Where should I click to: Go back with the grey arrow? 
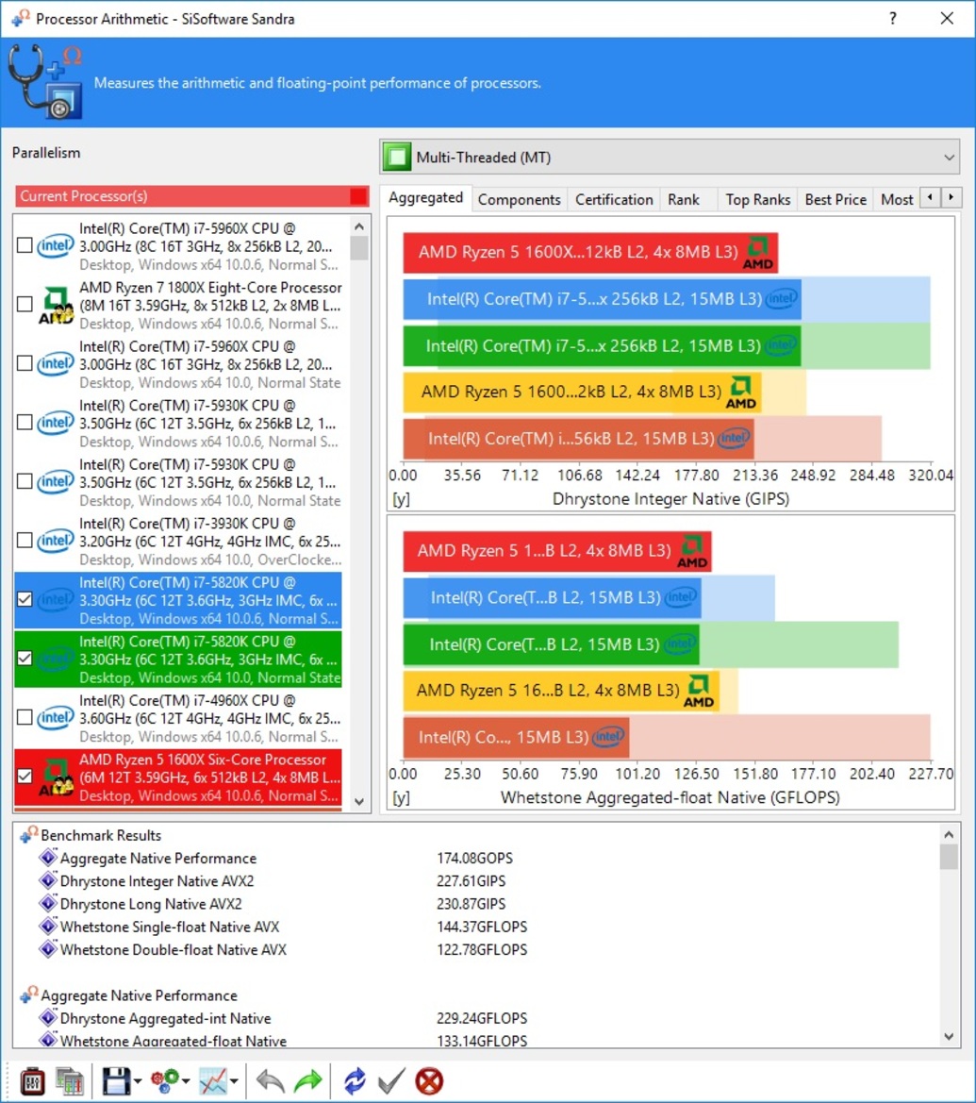pyautogui.click(x=270, y=1081)
